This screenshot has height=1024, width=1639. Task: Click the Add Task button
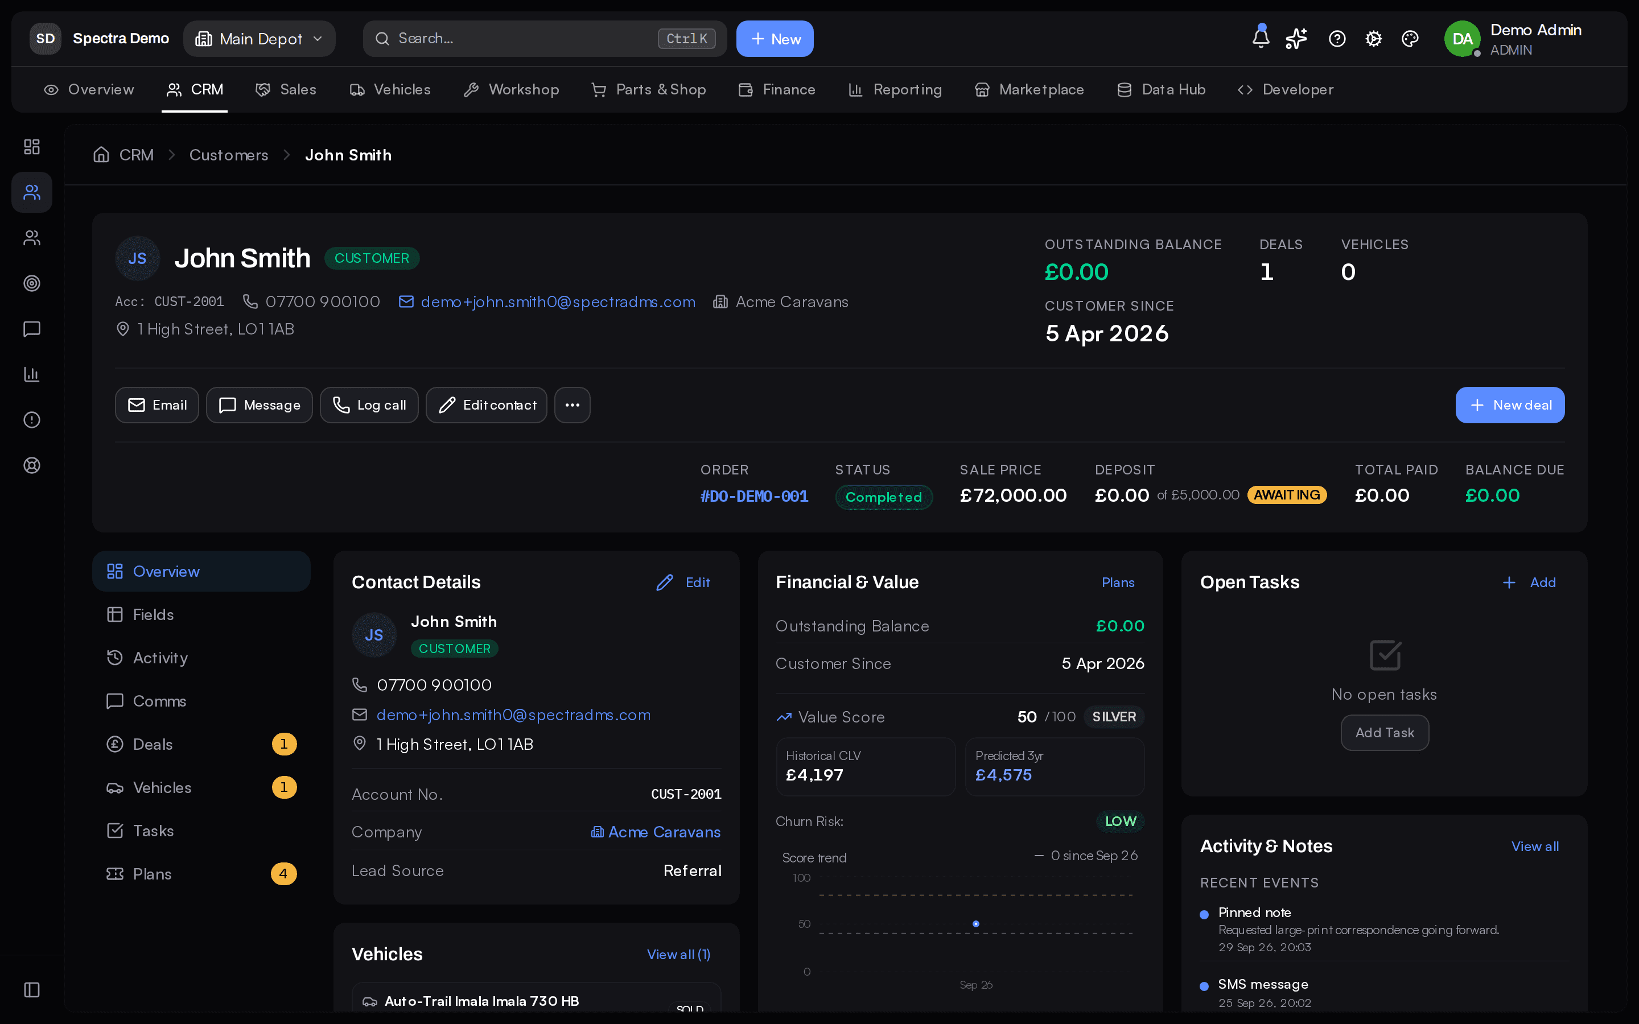tap(1385, 733)
